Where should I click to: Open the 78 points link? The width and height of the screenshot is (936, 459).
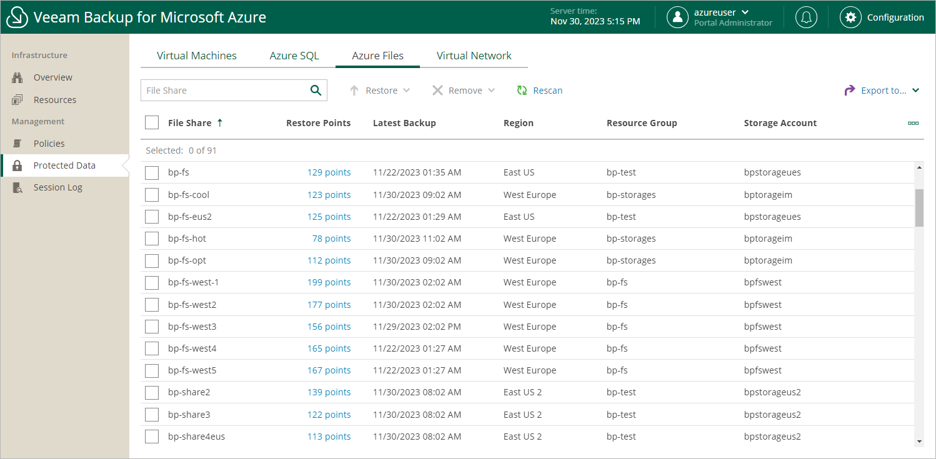[x=331, y=239]
